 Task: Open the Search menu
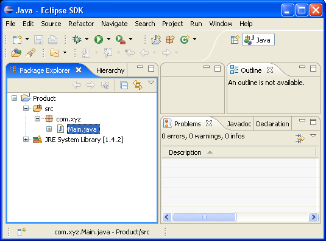pyautogui.click(x=145, y=24)
